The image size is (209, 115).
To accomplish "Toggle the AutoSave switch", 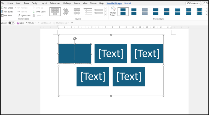I will [x=11, y=23].
